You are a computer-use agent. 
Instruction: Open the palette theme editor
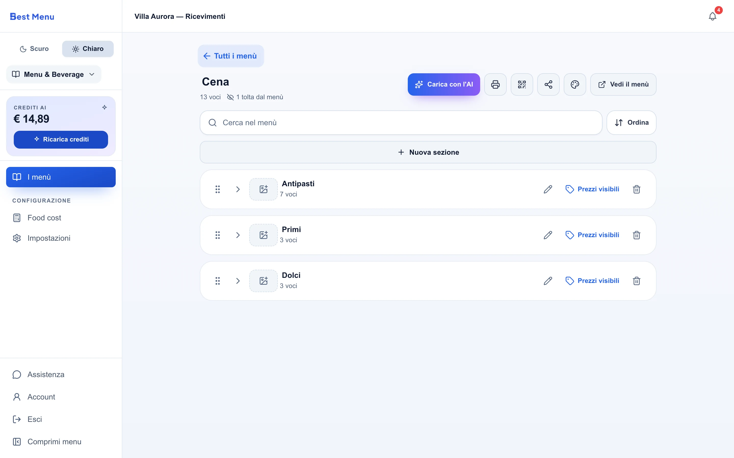(x=575, y=84)
